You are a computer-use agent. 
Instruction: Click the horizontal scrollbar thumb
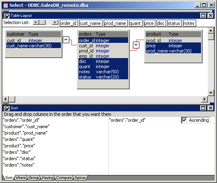[12, 99]
